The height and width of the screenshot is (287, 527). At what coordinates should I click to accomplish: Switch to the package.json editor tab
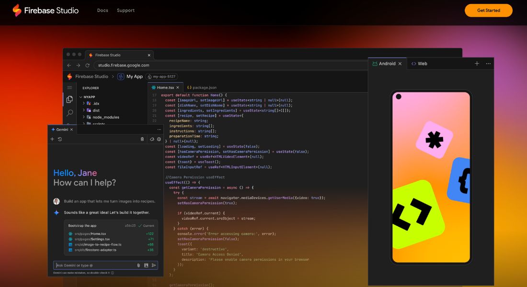[202, 88]
